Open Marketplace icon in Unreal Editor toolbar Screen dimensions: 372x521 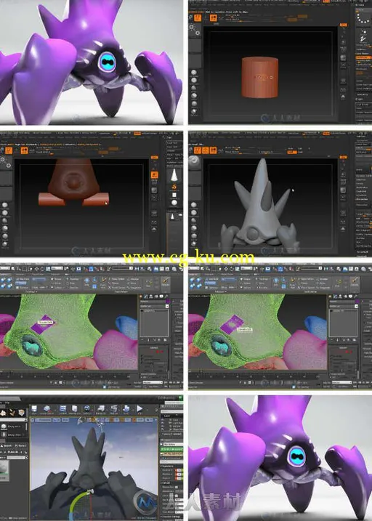pyautogui.click(x=75, y=408)
